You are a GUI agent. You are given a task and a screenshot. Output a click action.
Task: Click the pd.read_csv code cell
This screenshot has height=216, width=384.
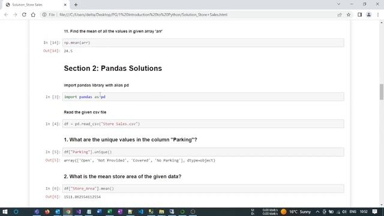(203, 124)
